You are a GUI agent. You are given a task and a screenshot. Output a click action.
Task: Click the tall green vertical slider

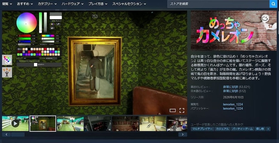coord(40,23)
